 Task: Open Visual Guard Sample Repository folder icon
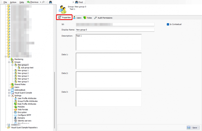[x=9, y=128]
